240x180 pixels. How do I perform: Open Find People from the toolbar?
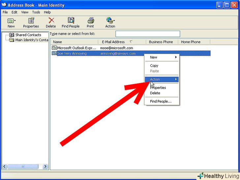pos(71,22)
